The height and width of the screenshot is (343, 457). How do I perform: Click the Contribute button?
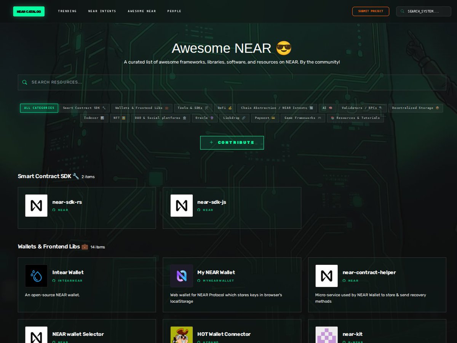[x=232, y=143]
